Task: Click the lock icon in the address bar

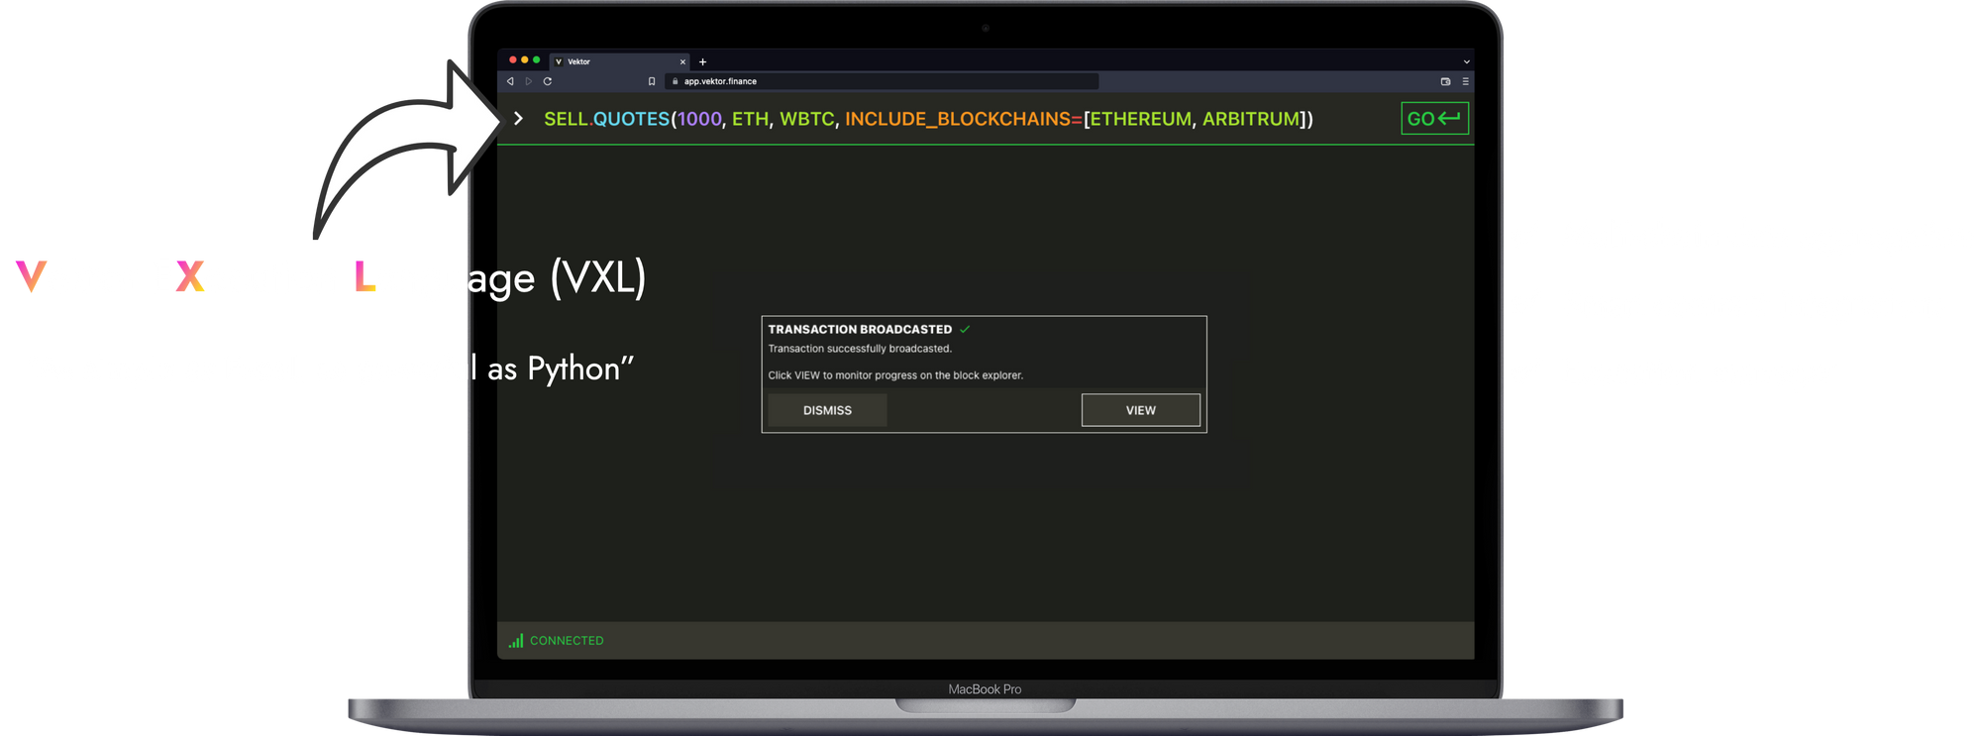Action: [676, 81]
